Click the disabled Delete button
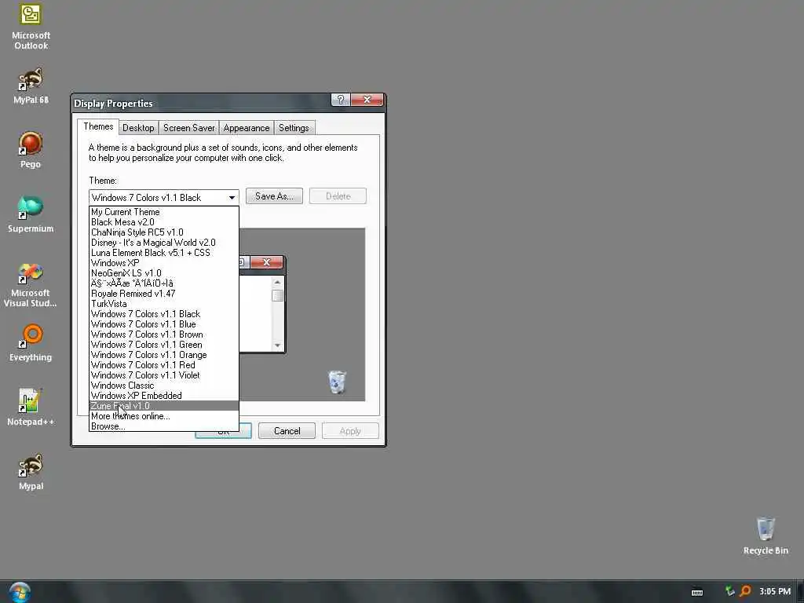 pos(338,196)
